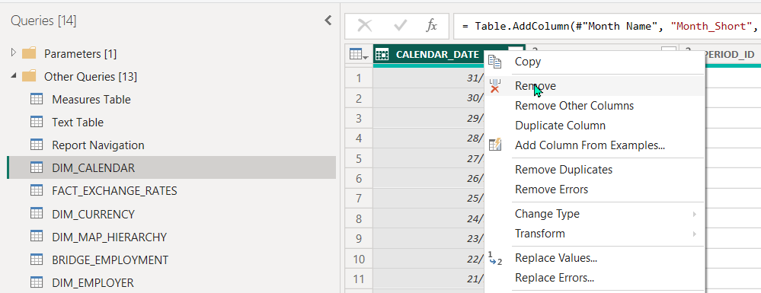Image resolution: width=761 pixels, height=293 pixels.
Task: Select row number 5 in the grid
Action: click(x=359, y=158)
